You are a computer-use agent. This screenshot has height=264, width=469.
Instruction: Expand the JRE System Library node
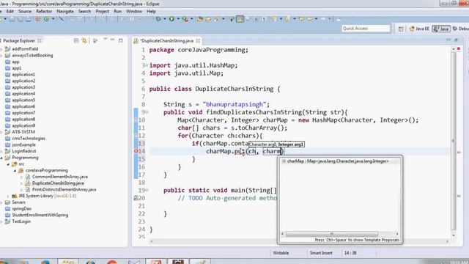tap(8, 196)
